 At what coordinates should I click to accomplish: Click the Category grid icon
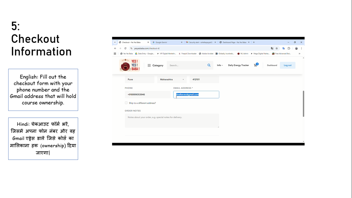(x=149, y=65)
